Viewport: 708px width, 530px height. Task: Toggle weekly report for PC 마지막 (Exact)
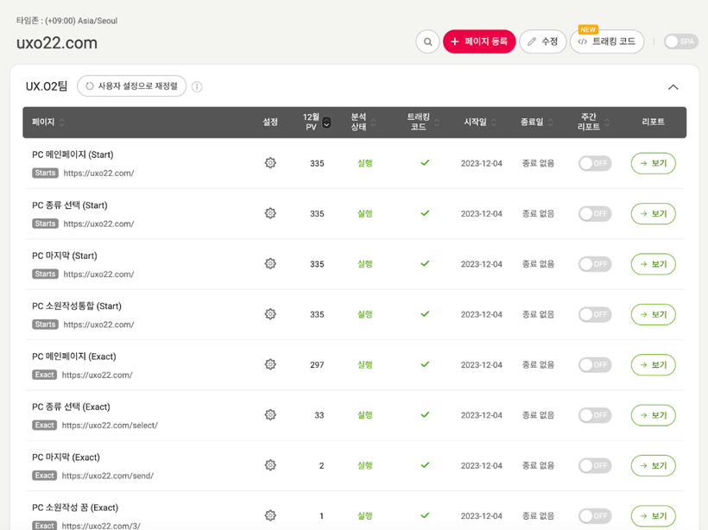pos(595,465)
